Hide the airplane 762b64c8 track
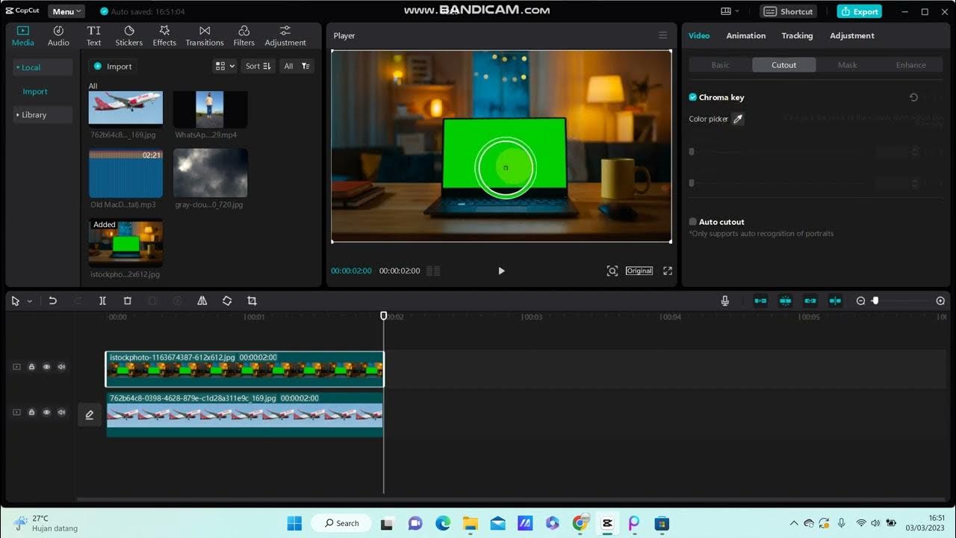This screenshot has height=538, width=956. pyautogui.click(x=46, y=412)
